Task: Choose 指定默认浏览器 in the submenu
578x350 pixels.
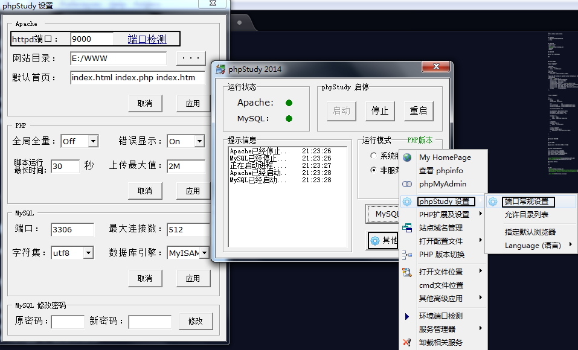Action: point(530,232)
